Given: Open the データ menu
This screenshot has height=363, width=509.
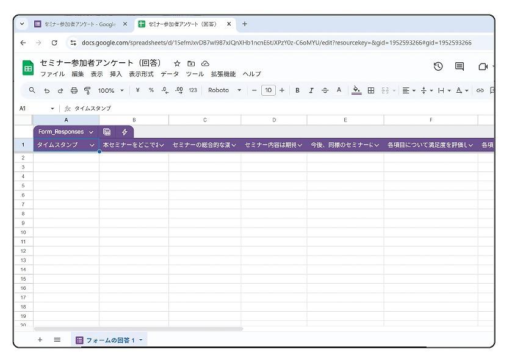Looking at the screenshot, I should tap(170, 74).
